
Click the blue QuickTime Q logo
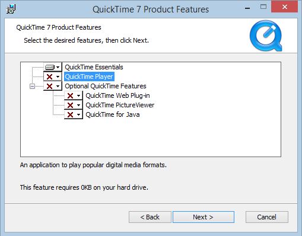pyautogui.click(x=266, y=36)
